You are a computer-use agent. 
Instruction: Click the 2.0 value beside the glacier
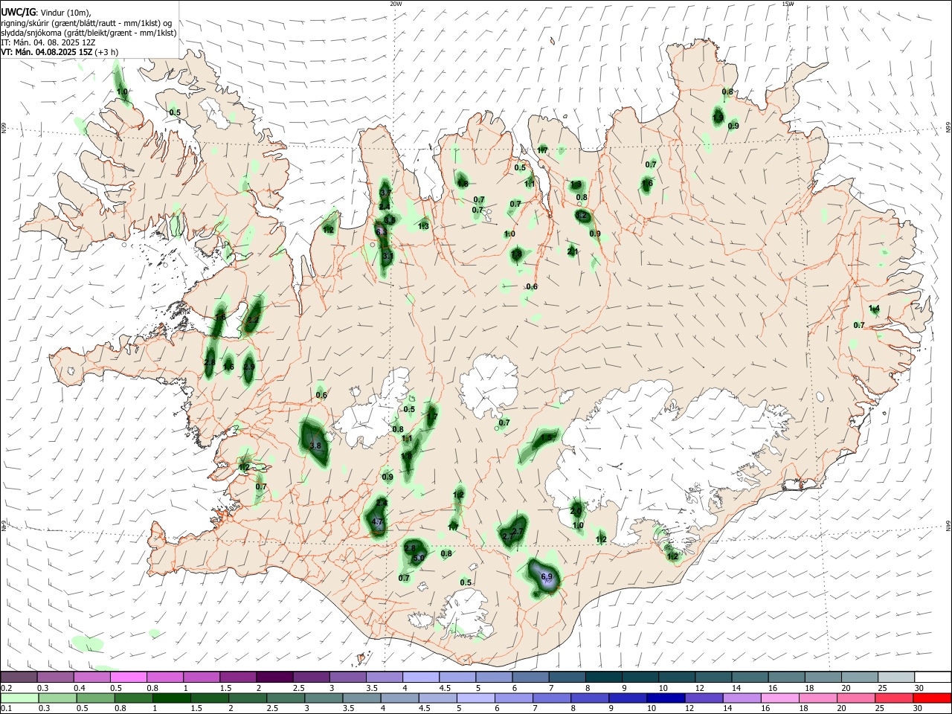[x=576, y=512]
